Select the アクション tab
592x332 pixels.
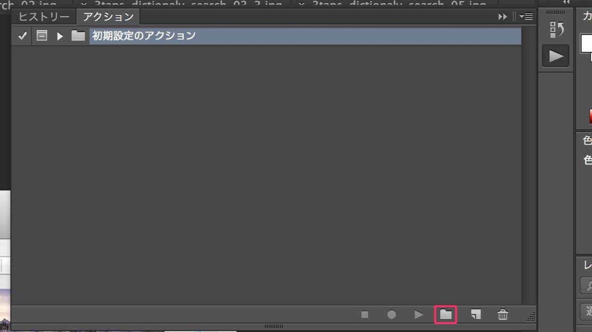coord(108,17)
